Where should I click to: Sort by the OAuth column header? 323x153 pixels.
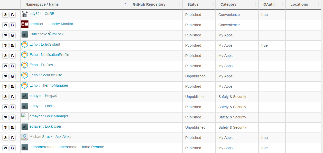point(272,4)
